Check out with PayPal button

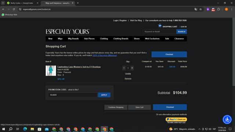point(176,119)
